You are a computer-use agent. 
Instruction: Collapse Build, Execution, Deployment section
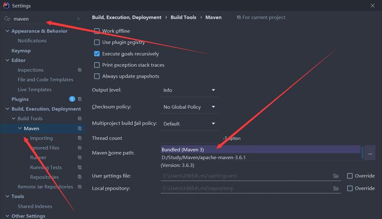pyautogui.click(x=7, y=108)
